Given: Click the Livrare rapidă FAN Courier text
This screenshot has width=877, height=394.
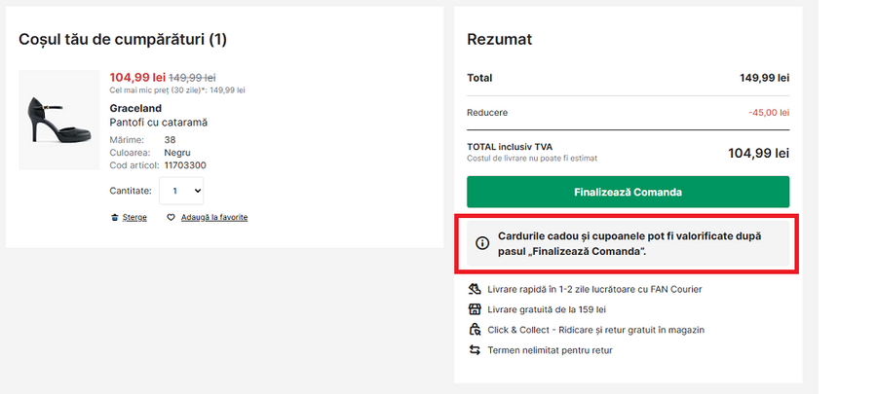Looking at the screenshot, I should (594, 289).
